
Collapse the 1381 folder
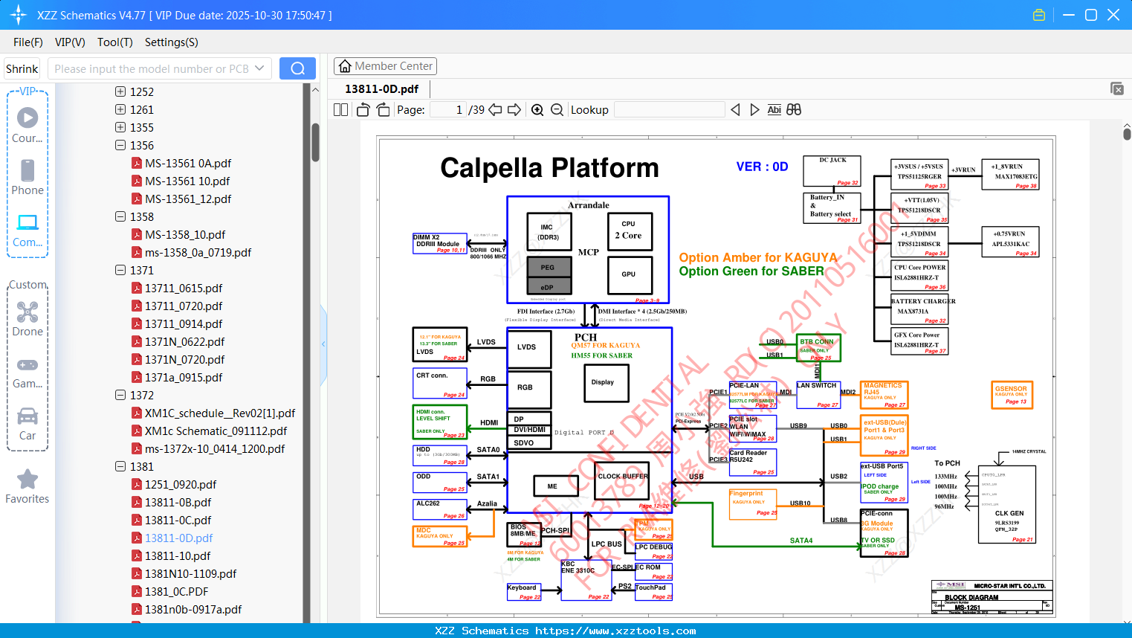point(120,466)
